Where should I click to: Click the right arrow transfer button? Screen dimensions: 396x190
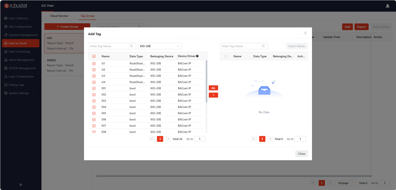point(213,95)
